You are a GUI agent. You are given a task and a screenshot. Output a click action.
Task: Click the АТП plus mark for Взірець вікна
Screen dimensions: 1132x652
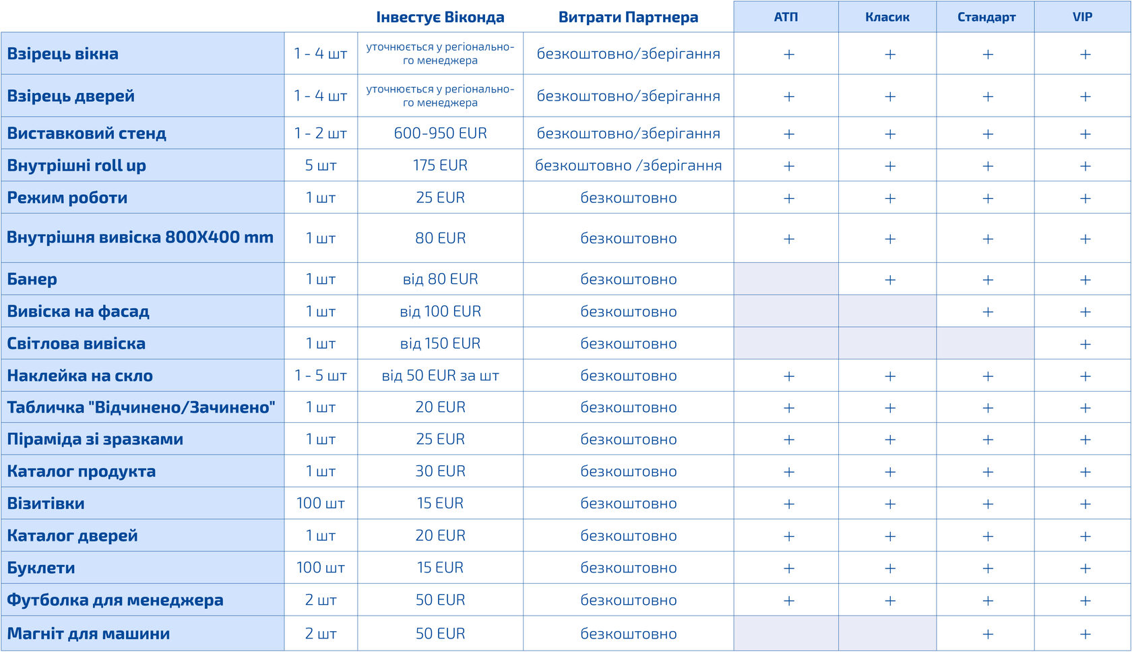pyautogui.click(x=789, y=54)
